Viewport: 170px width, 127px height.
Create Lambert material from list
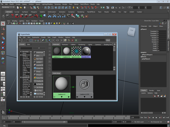coord(38,62)
